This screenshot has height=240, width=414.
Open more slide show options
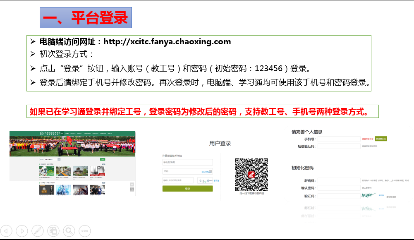pyautogui.click(x=85, y=231)
